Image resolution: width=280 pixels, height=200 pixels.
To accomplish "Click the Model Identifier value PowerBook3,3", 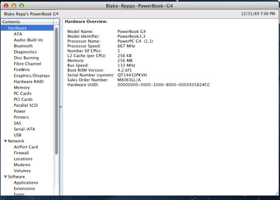I will pyautogui.click(x=131, y=36).
